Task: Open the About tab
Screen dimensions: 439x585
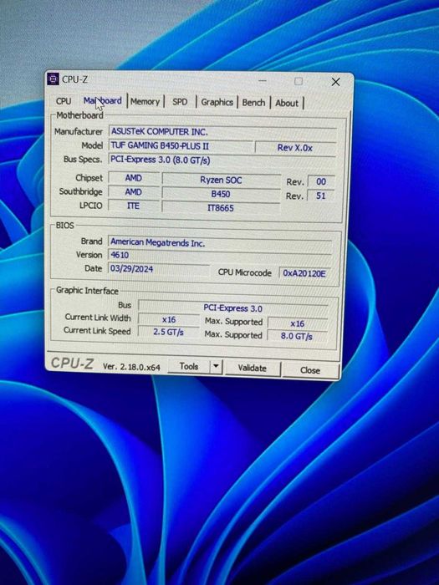Action: (287, 103)
